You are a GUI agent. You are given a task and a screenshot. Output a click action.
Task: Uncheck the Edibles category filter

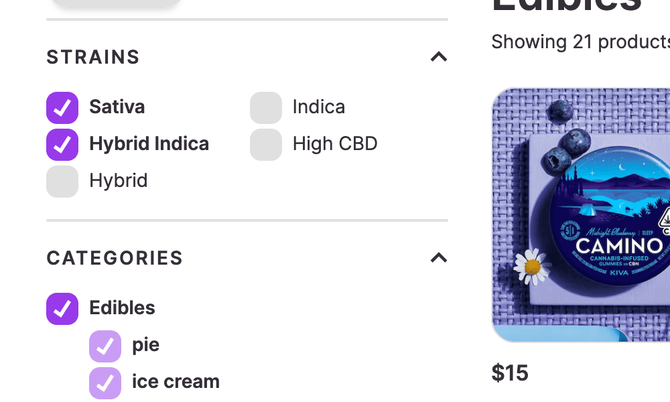[x=62, y=308]
